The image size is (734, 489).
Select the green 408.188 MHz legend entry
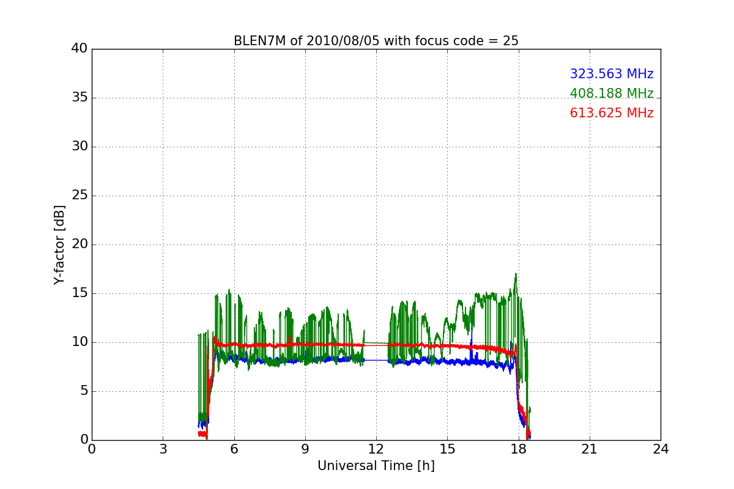coord(611,94)
